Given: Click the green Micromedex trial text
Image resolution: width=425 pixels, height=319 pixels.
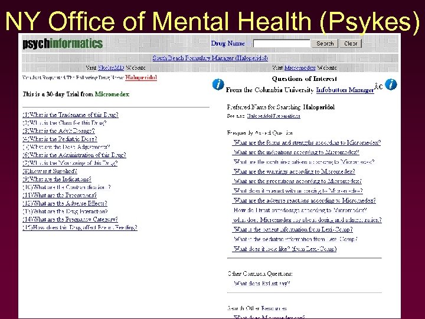Looking at the screenshot, I should [x=112, y=95].
